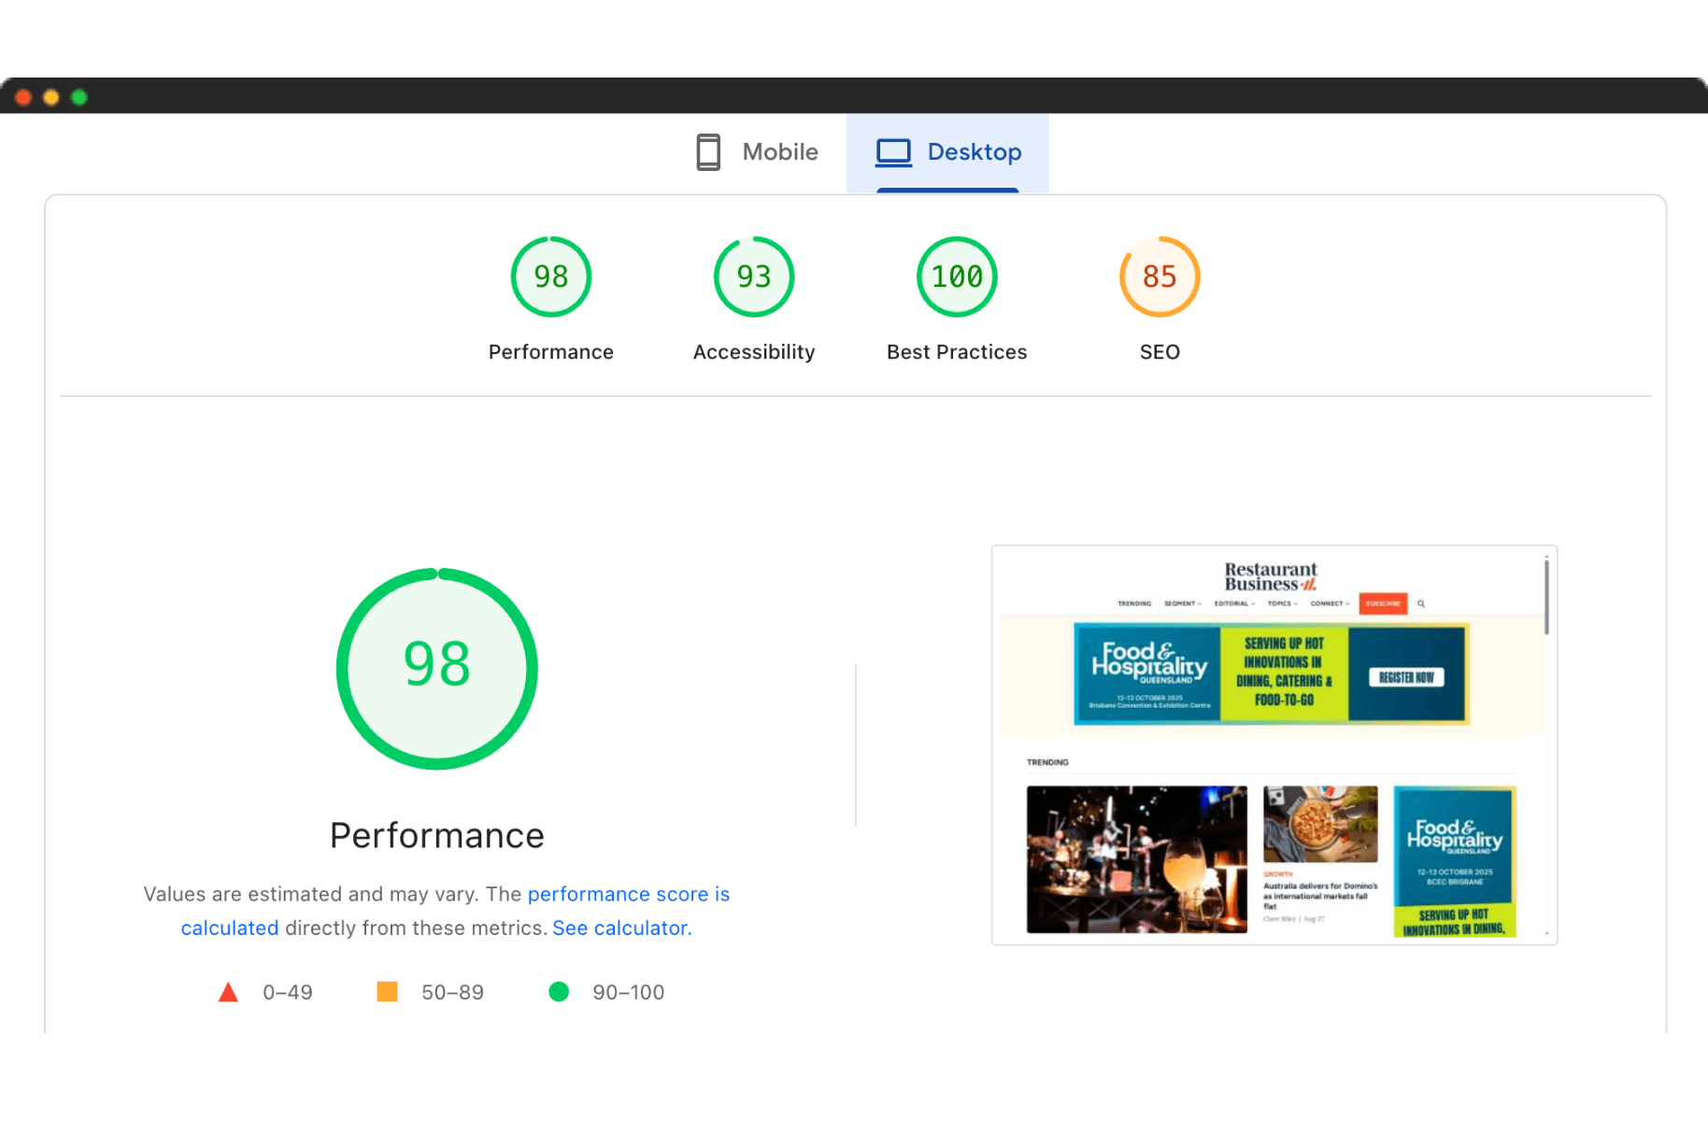This screenshot has width=1708, height=1133.
Task: Open the 'performance score is calculated' link
Action: click(628, 894)
